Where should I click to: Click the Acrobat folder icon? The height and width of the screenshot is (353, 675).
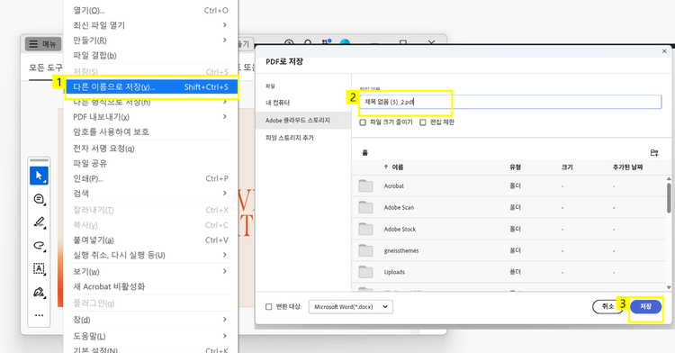click(x=365, y=186)
